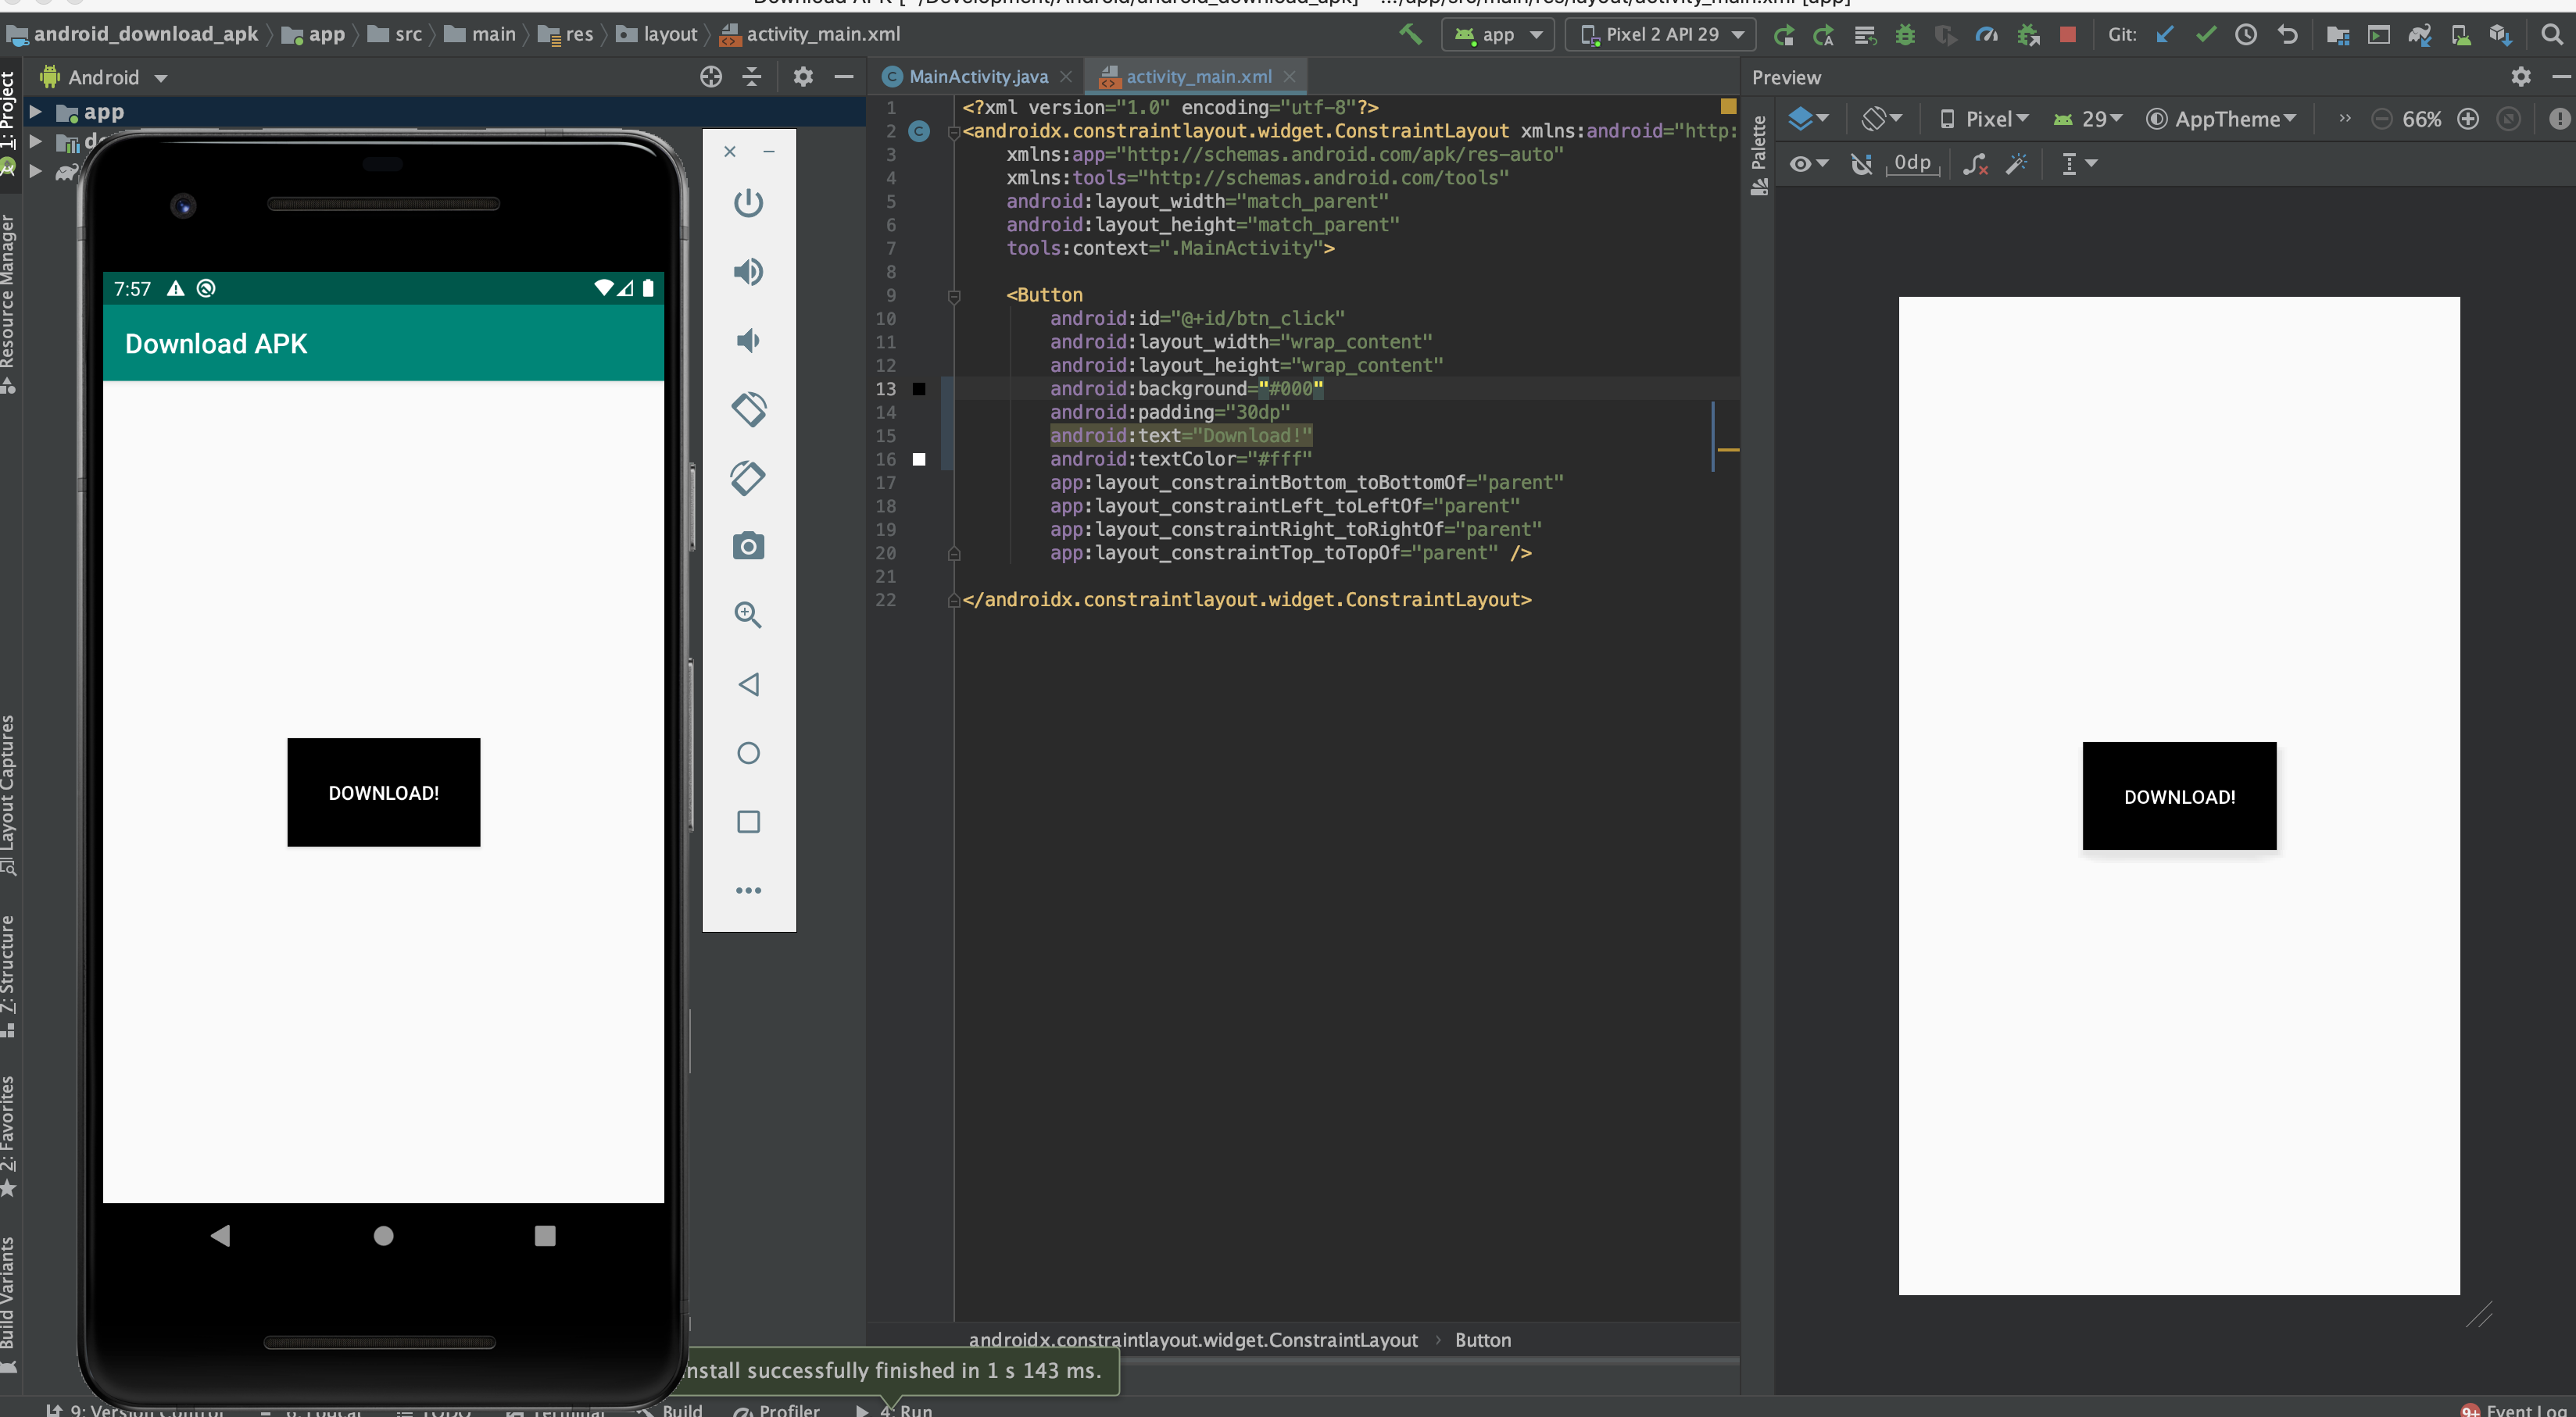Stop the running app

(x=2067, y=35)
